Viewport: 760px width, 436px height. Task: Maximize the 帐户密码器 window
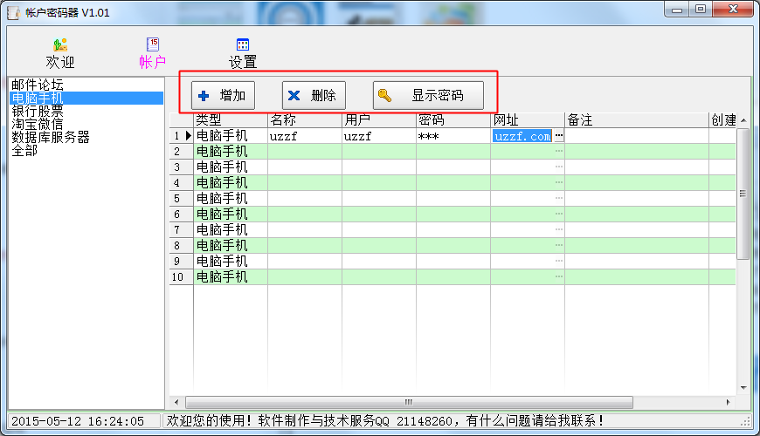click(x=701, y=10)
